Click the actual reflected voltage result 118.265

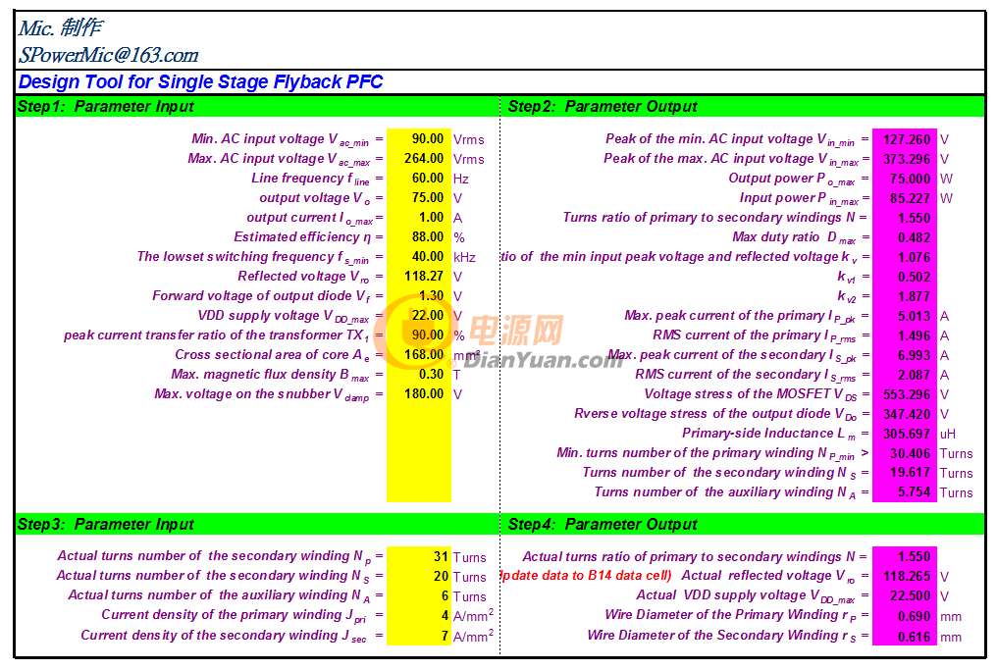(904, 577)
